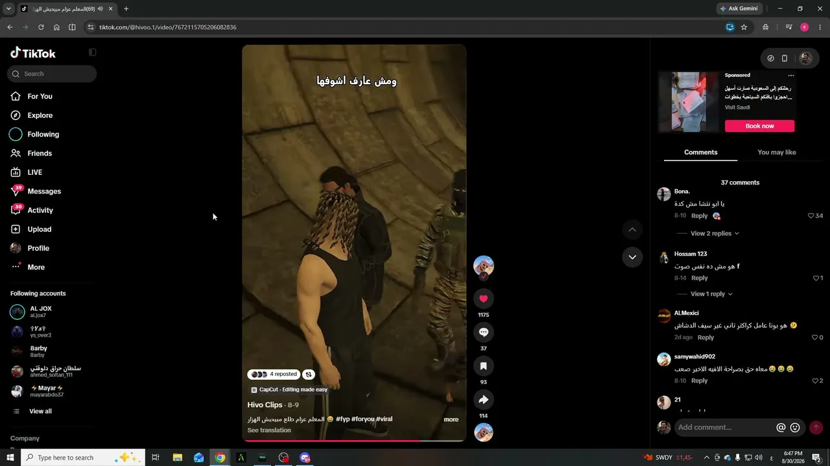Image resolution: width=830 pixels, height=466 pixels.
Task: Open the Chrome three-dot menu
Action: coord(820,27)
